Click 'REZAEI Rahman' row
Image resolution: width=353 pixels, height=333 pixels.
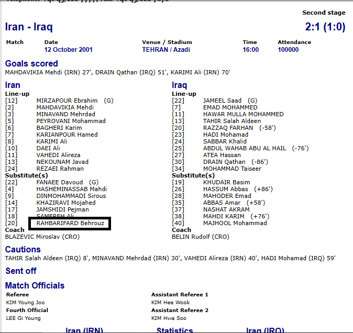(60, 169)
